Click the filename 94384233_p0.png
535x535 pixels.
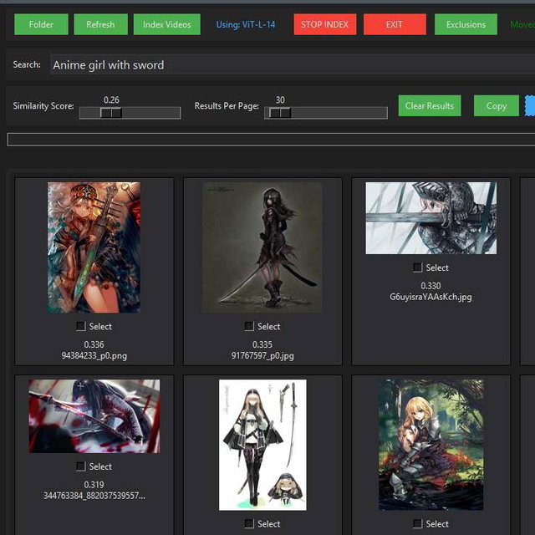click(x=94, y=356)
